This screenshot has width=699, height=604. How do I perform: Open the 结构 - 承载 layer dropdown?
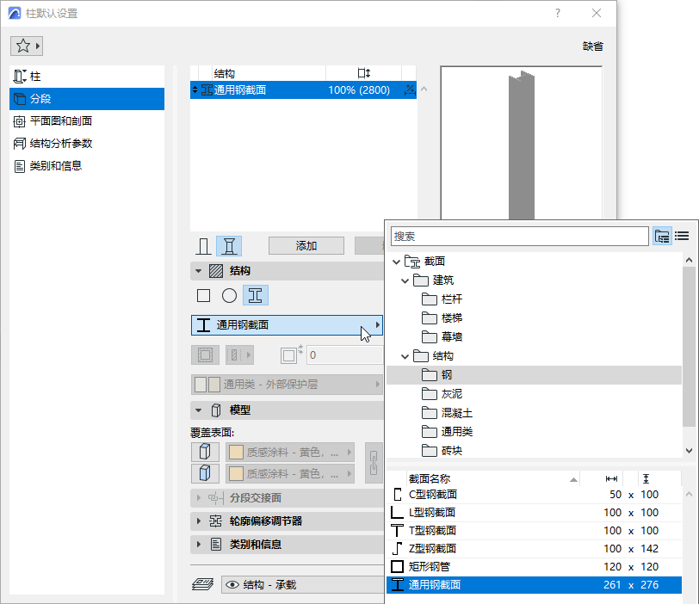(x=303, y=584)
